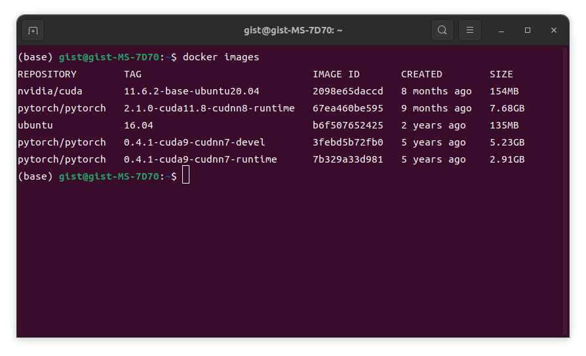Image resolution: width=586 pixels, height=356 pixels.
Task: Click '5 years ago' in devel row
Action: point(433,142)
